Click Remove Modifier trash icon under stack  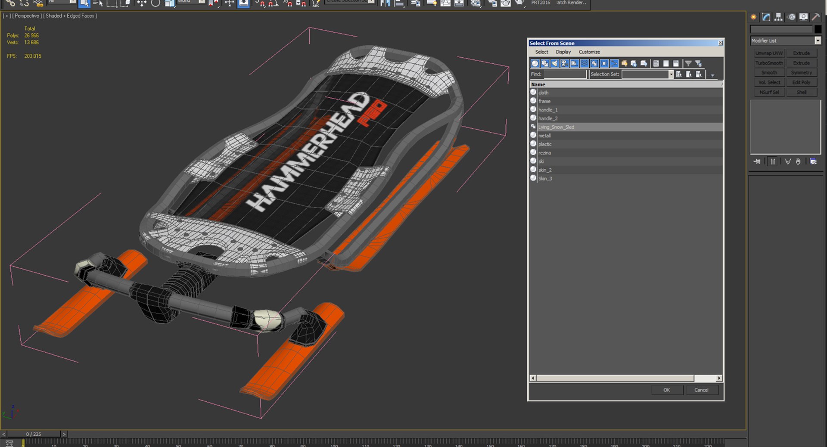point(798,161)
